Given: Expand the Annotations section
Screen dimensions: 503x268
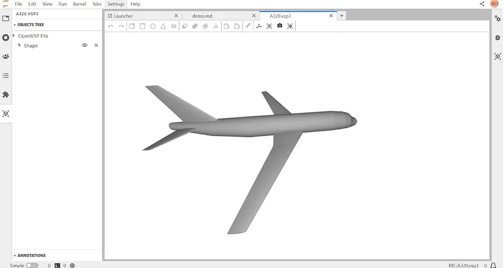Looking at the screenshot, I should (15, 255).
